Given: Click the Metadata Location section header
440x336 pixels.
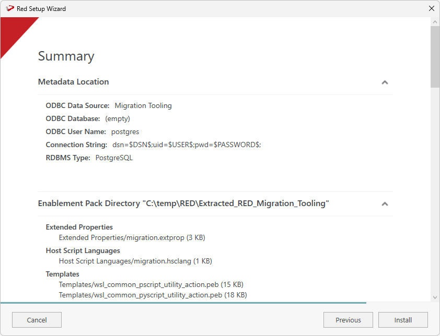Looking at the screenshot, I should coord(74,82).
